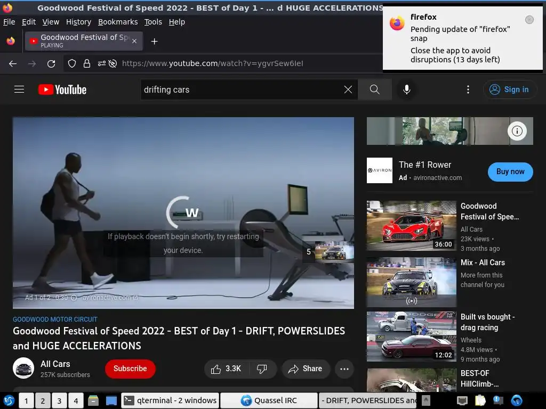
Task: Click skip countdown preview in video ad
Action: (x=328, y=251)
